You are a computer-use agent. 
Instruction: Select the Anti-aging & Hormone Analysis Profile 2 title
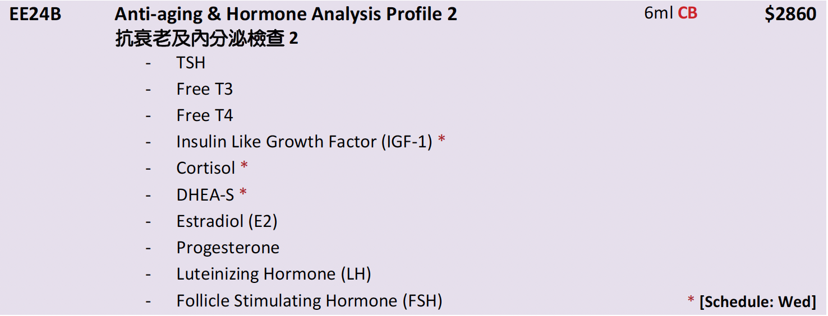click(286, 14)
